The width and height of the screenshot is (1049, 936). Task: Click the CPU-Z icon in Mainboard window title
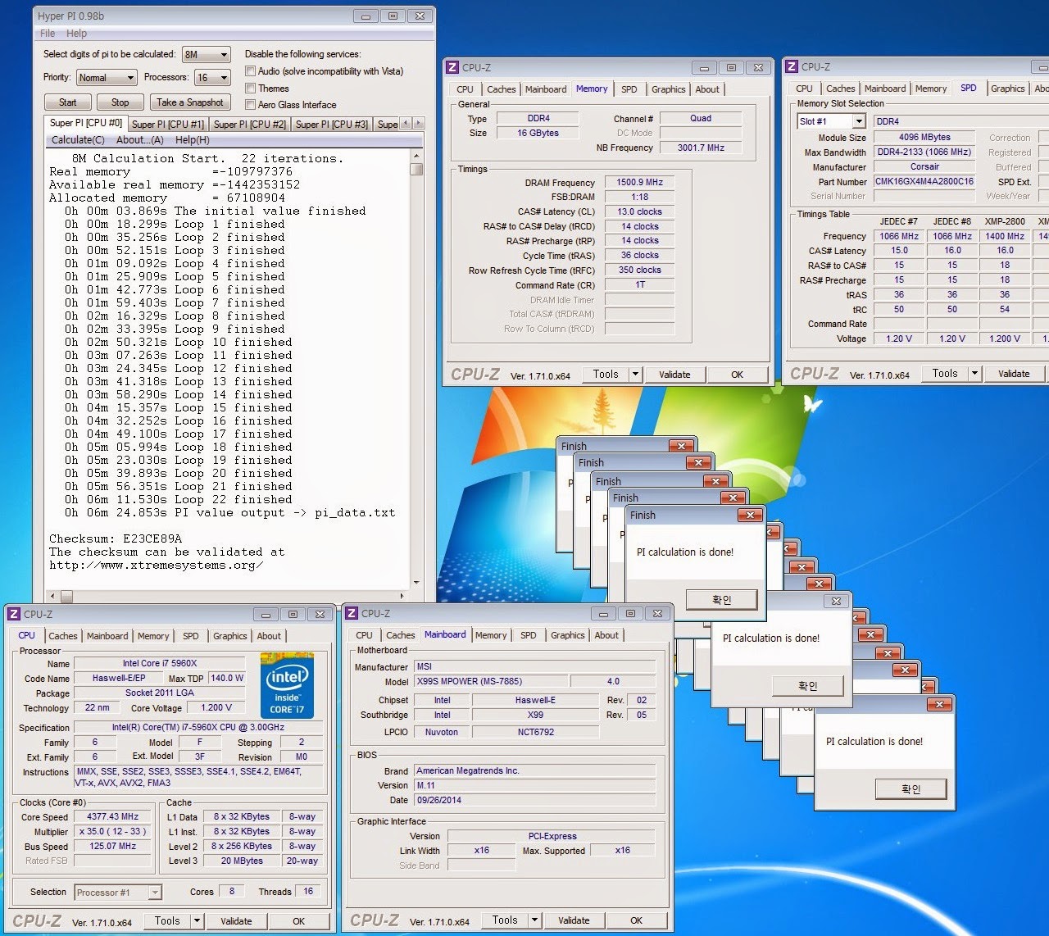[352, 613]
